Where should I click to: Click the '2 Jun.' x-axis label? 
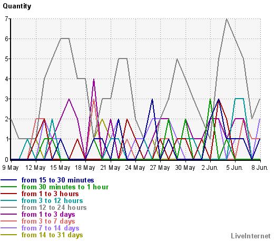coord(210,168)
